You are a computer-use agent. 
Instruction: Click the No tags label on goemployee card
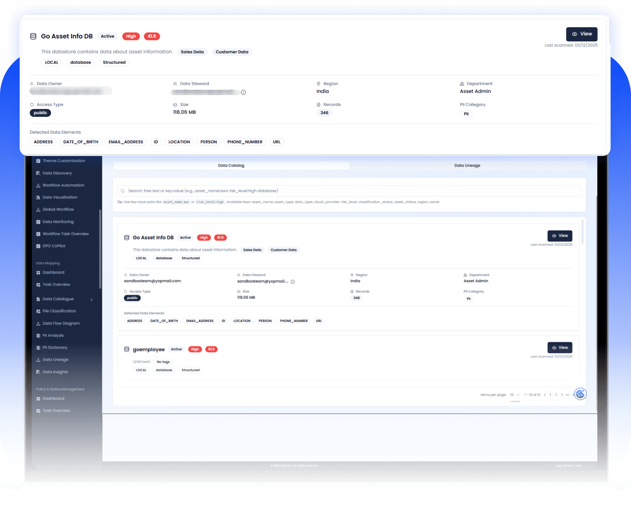click(x=163, y=362)
